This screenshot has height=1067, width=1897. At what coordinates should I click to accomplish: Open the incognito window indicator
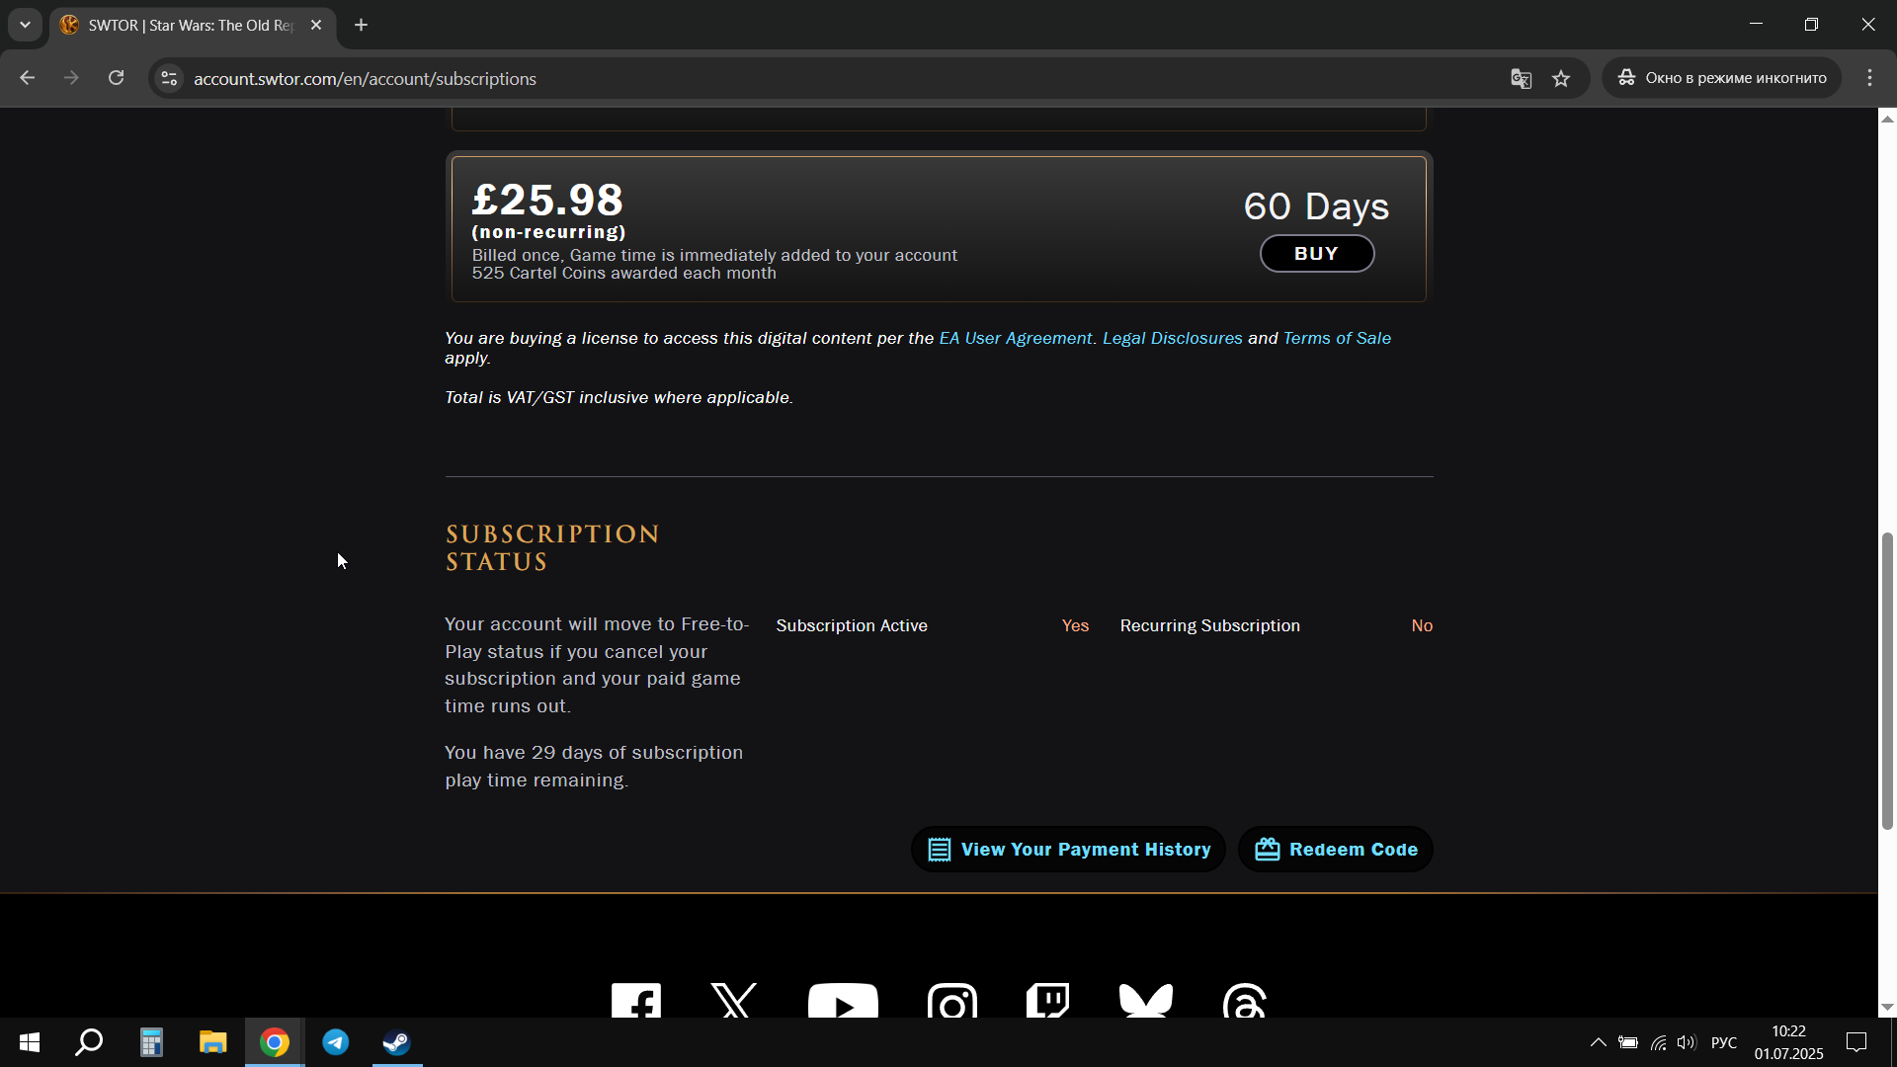[1721, 78]
